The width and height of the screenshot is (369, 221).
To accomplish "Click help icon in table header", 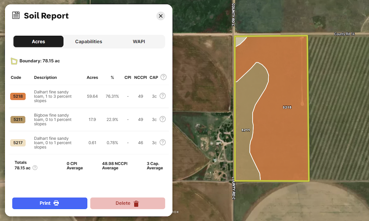I will click(x=163, y=77).
